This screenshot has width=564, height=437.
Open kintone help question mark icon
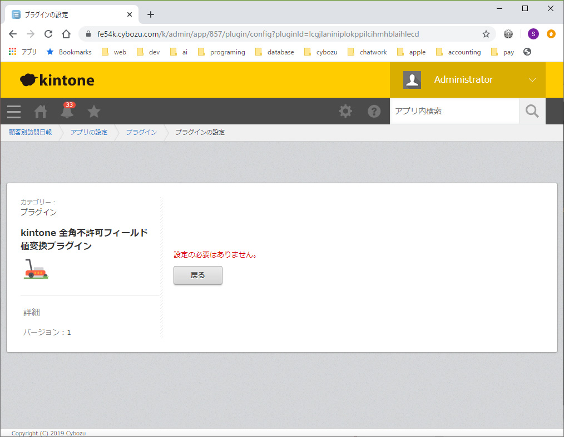(x=374, y=111)
